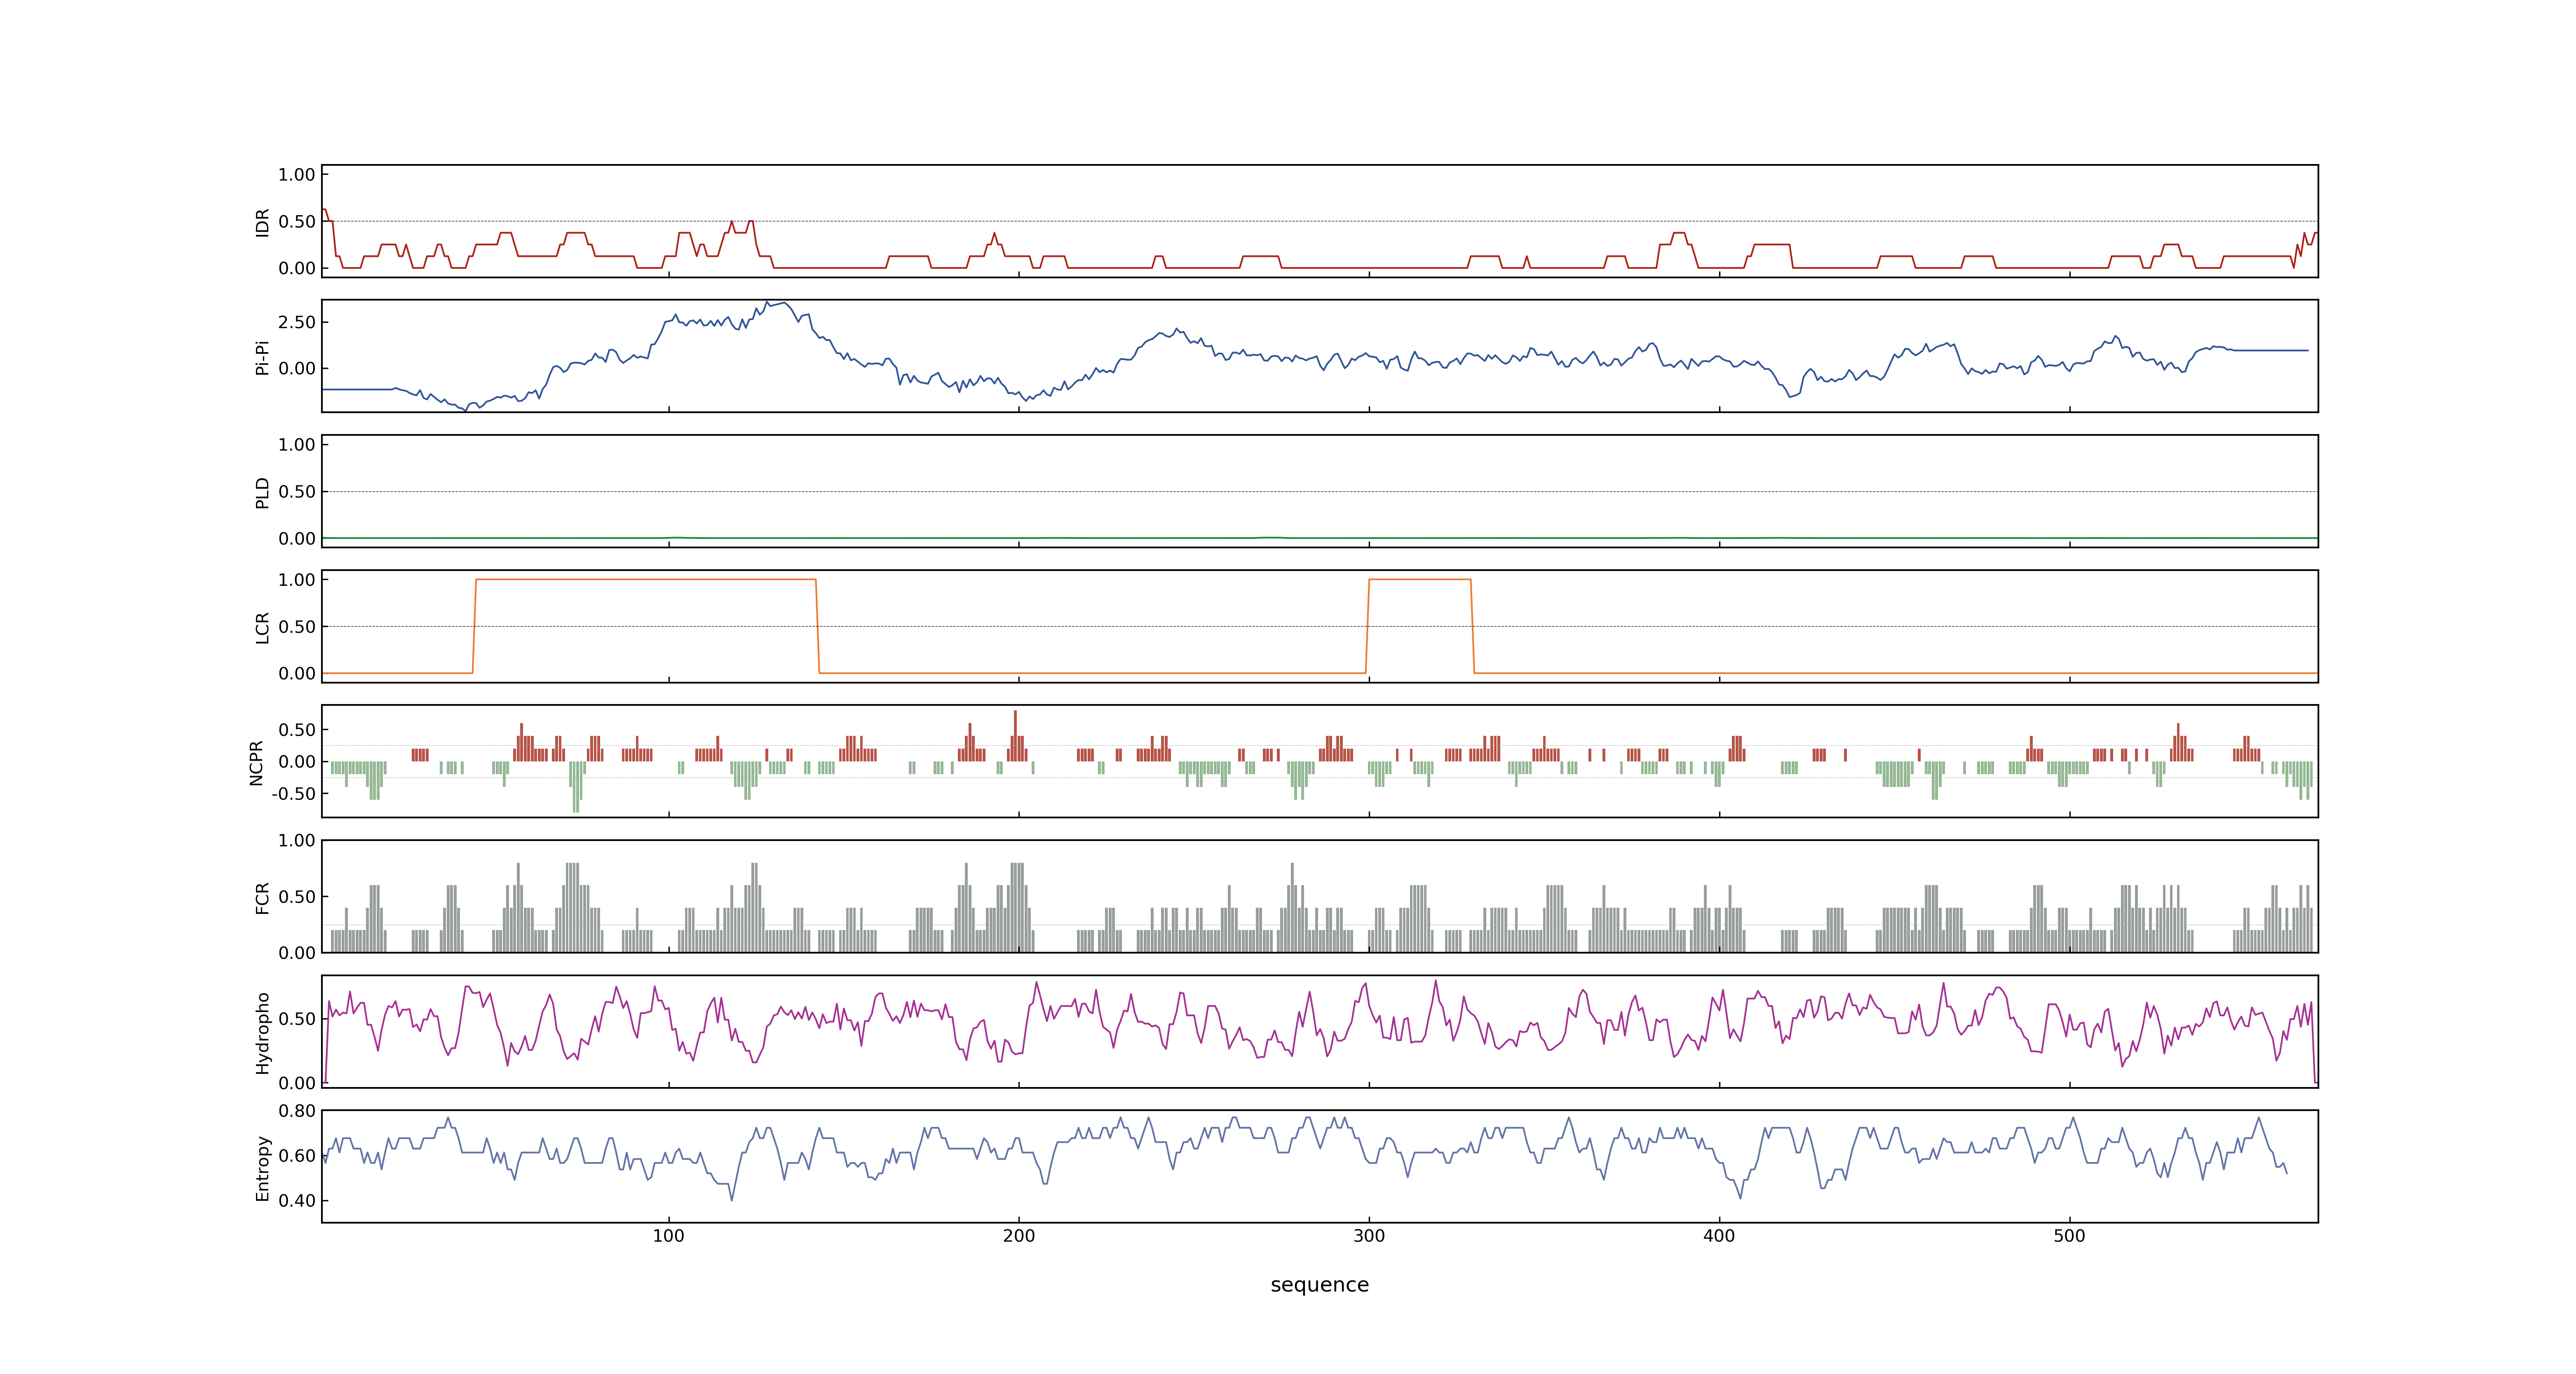
Task: Click the LCR axis label
Action: coord(262,628)
